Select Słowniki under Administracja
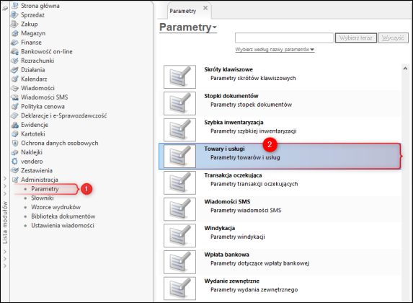413x303 pixels. coord(43,198)
